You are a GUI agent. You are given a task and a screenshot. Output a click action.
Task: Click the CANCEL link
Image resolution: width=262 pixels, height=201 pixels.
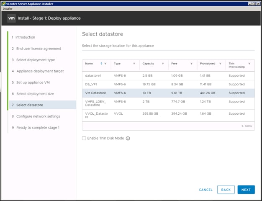coord(205,190)
